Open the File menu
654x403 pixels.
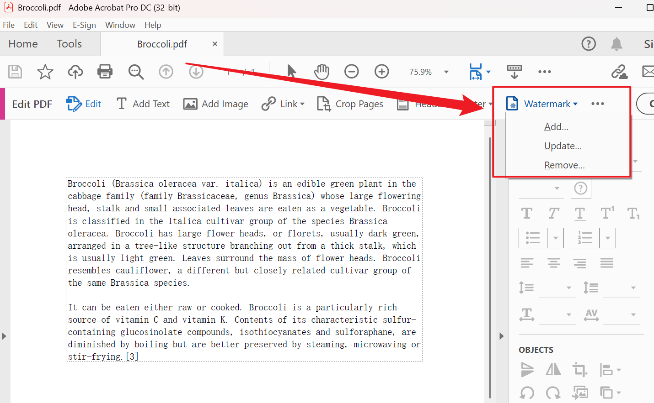pos(9,25)
